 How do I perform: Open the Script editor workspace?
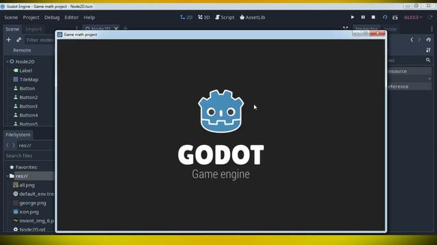225,17
